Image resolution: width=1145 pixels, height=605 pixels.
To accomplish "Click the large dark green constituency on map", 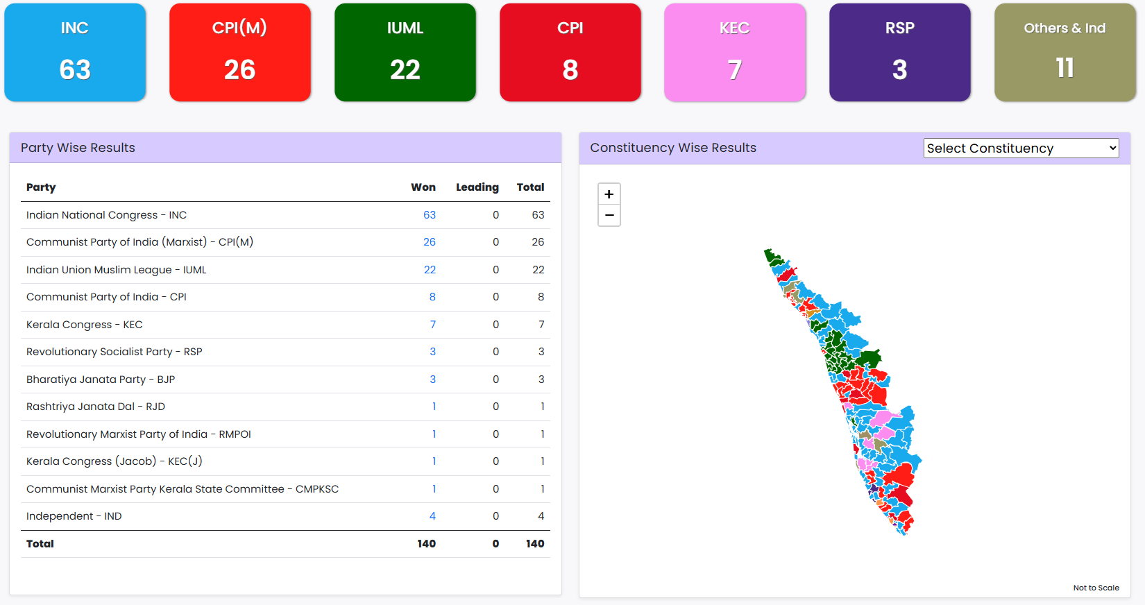I will [869, 359].
